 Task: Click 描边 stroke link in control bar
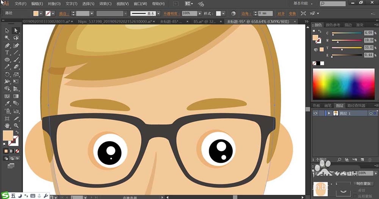click(x=64, y=14)
